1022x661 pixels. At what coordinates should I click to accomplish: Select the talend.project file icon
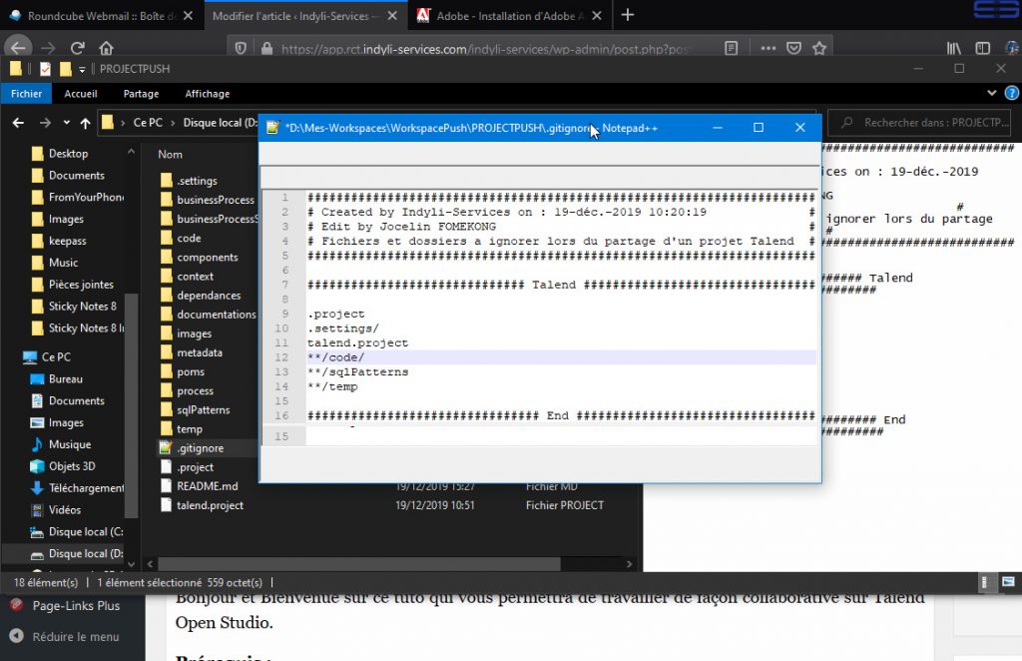pos(167,505)
